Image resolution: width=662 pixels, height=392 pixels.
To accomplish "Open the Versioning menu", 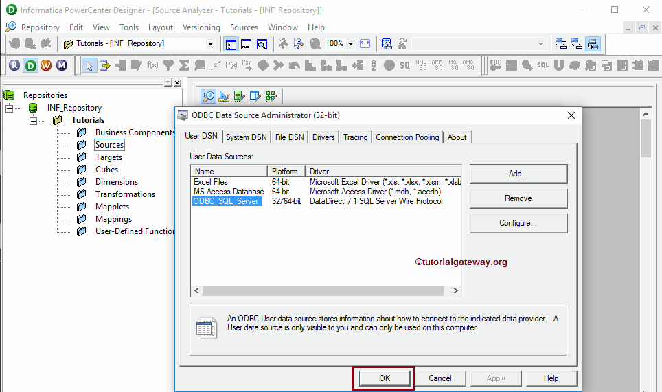I will click(201, 27).
